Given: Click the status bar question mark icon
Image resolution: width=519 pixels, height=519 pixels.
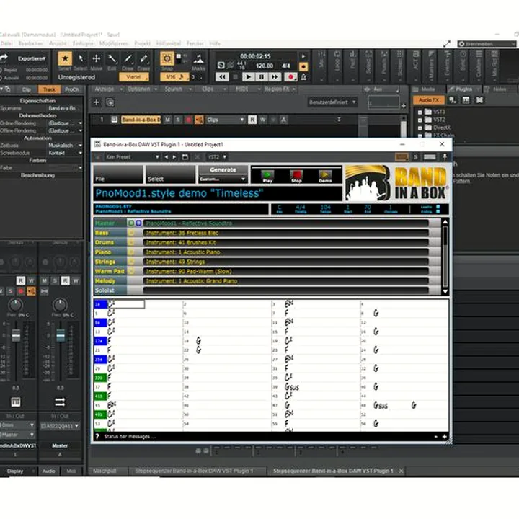Looking at the screenshot, I should (x=97, y=436).
